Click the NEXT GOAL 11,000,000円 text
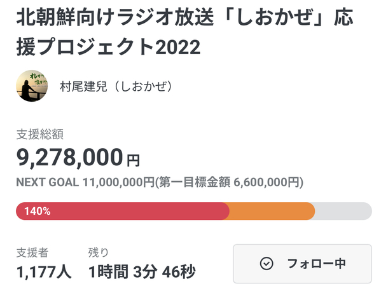388x293 pixels. pyautogui.click(x=85, y=182)
